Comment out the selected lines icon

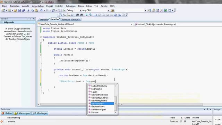click(86, 15)
